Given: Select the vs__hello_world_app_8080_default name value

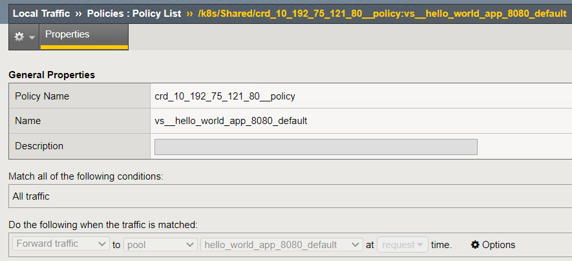Looking at the screenshot, I should 231,121.
